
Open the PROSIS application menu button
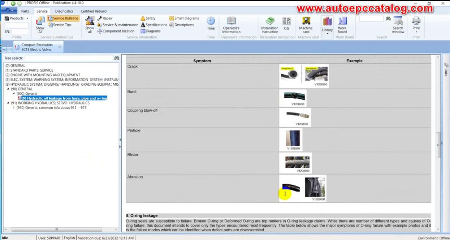coord(9,11)
